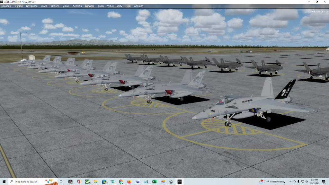The width and height of the screenshot is (329, 185).
Task: Open the Scenario menu
Action: pos(6,6)
